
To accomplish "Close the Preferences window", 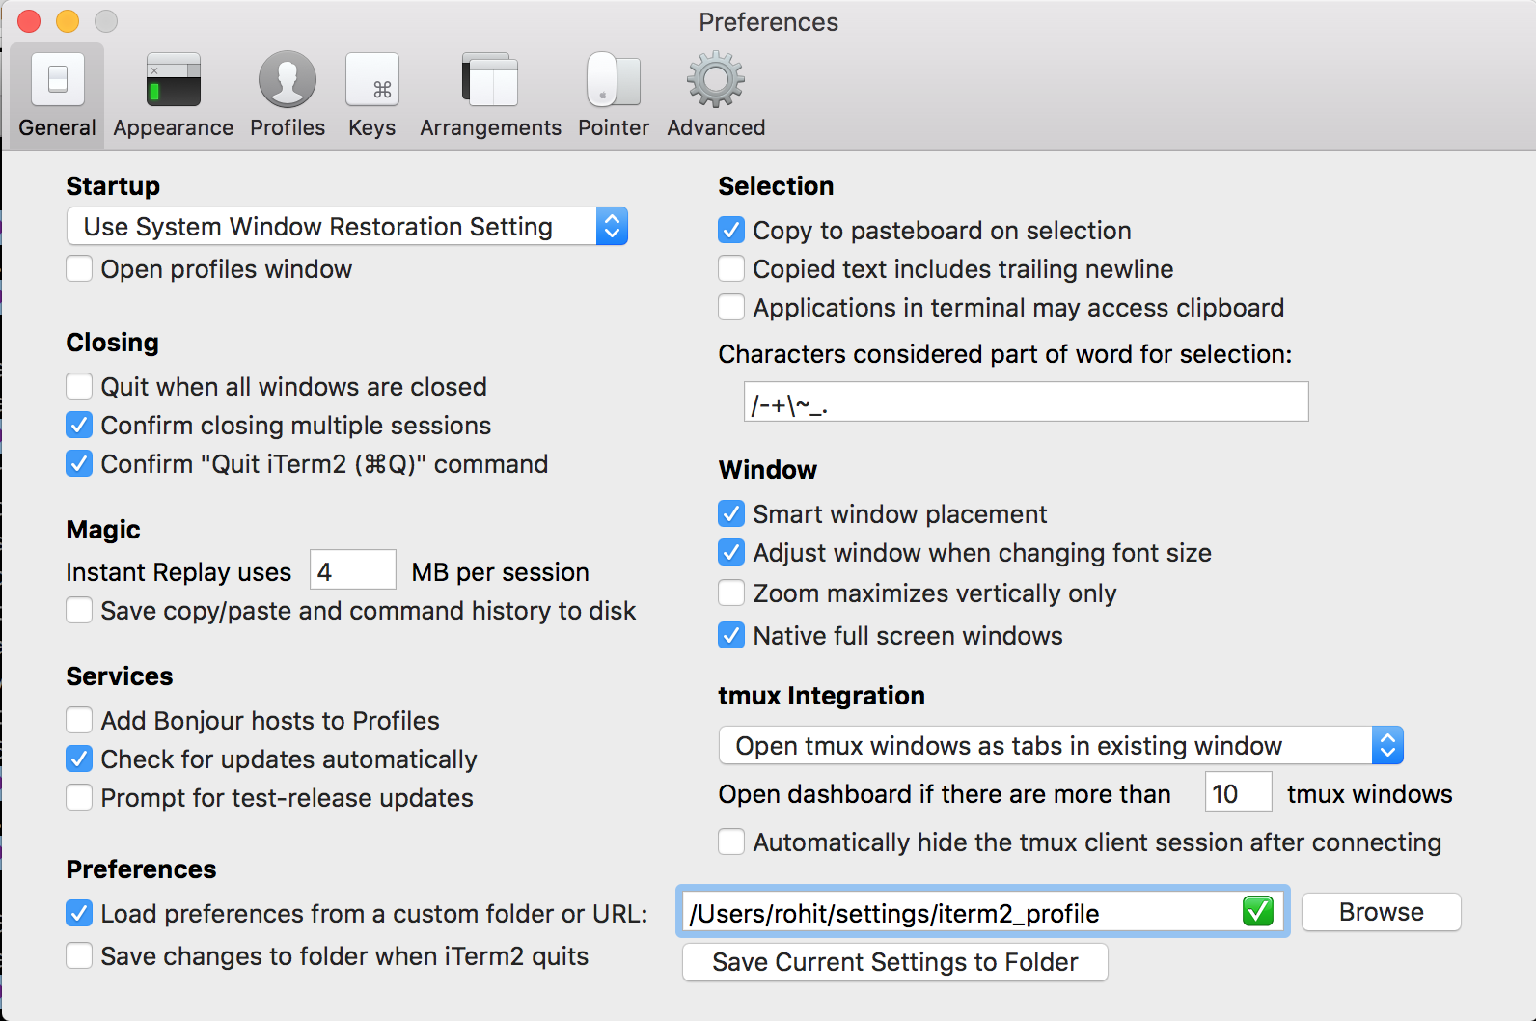I will (29, 21).
